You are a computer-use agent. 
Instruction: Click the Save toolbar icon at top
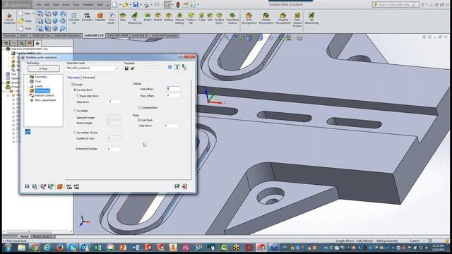(136, 5)
